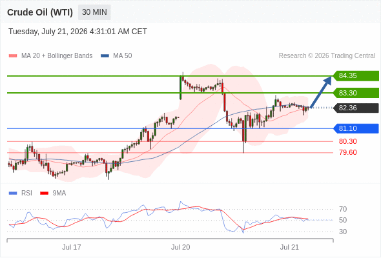
Task: Click the Jul 17 date marker
Action: (x=72, y=247)
